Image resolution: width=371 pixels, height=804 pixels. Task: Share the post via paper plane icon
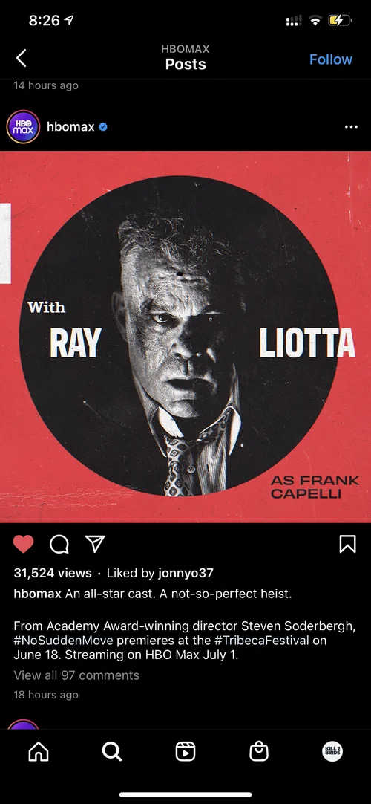tap(95, 543)
